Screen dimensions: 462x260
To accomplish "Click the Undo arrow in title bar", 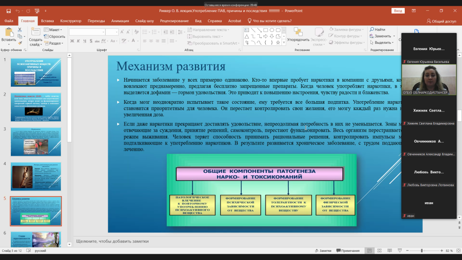I will 18,11.
